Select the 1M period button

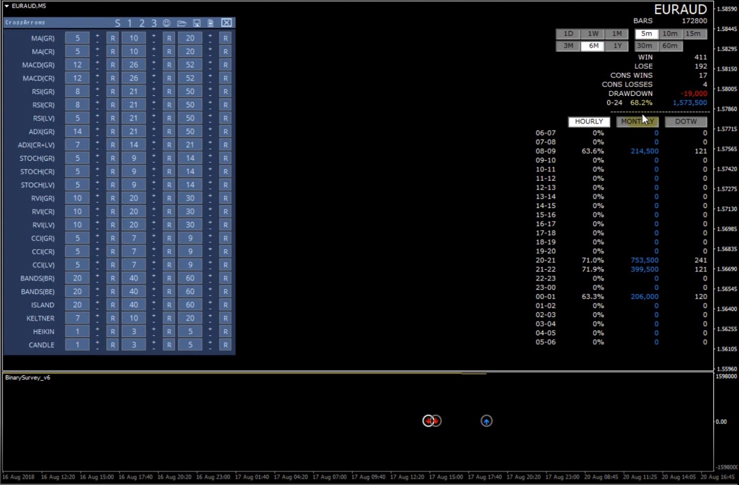point(617,34)
